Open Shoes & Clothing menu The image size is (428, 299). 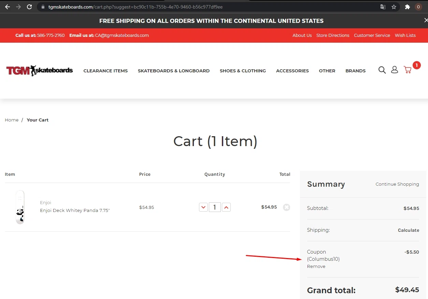243,71
